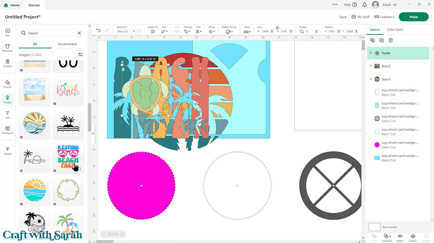
Task: Open the Upload panel
Action: [x=8, y=151]
